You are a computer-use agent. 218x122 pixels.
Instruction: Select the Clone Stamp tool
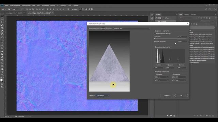[x=2, y=39]
